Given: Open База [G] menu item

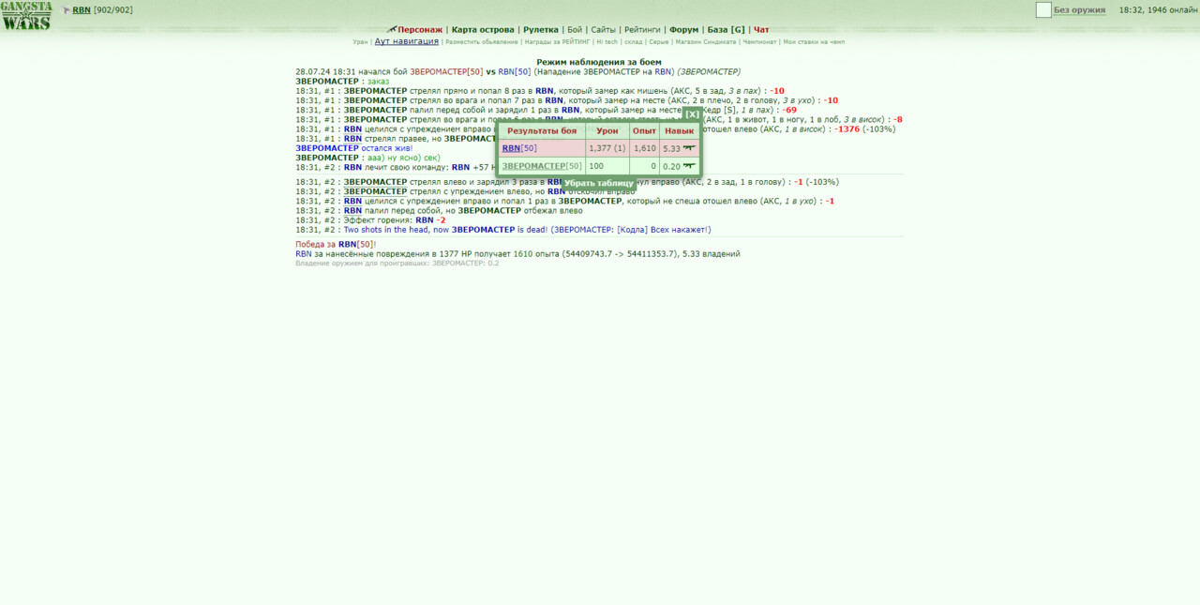Looking at the screenshot, I should click(726, 30).
